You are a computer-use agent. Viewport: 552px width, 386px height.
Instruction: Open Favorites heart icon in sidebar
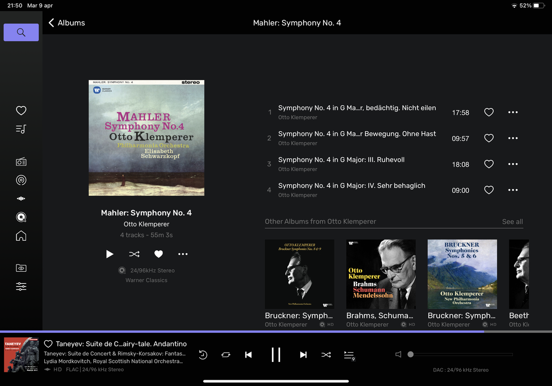[21, 110]
